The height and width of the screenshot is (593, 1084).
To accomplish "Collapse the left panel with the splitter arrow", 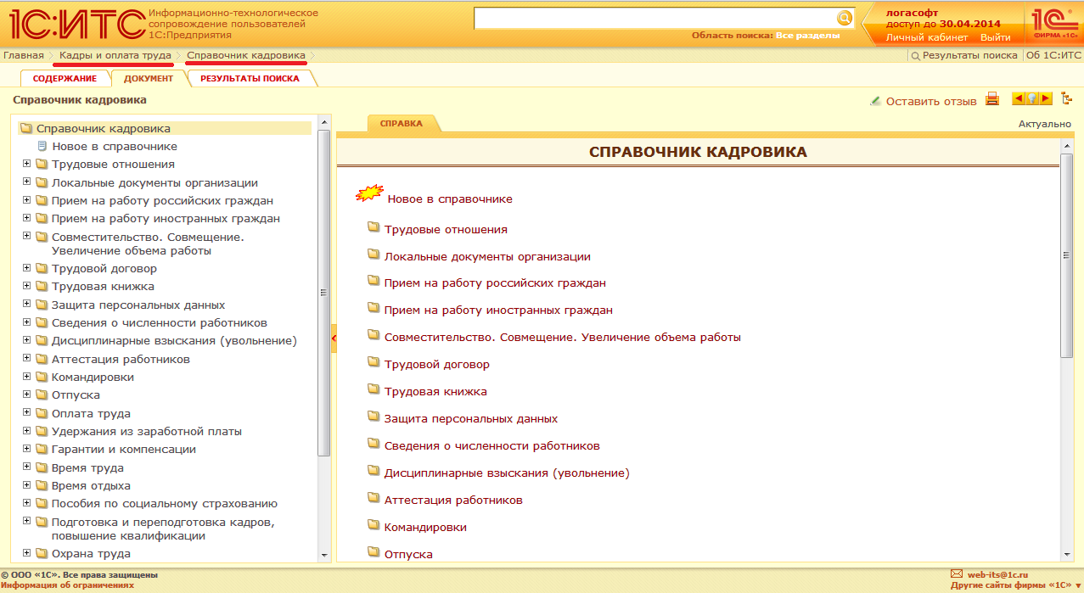I will (x=334, y=338).
